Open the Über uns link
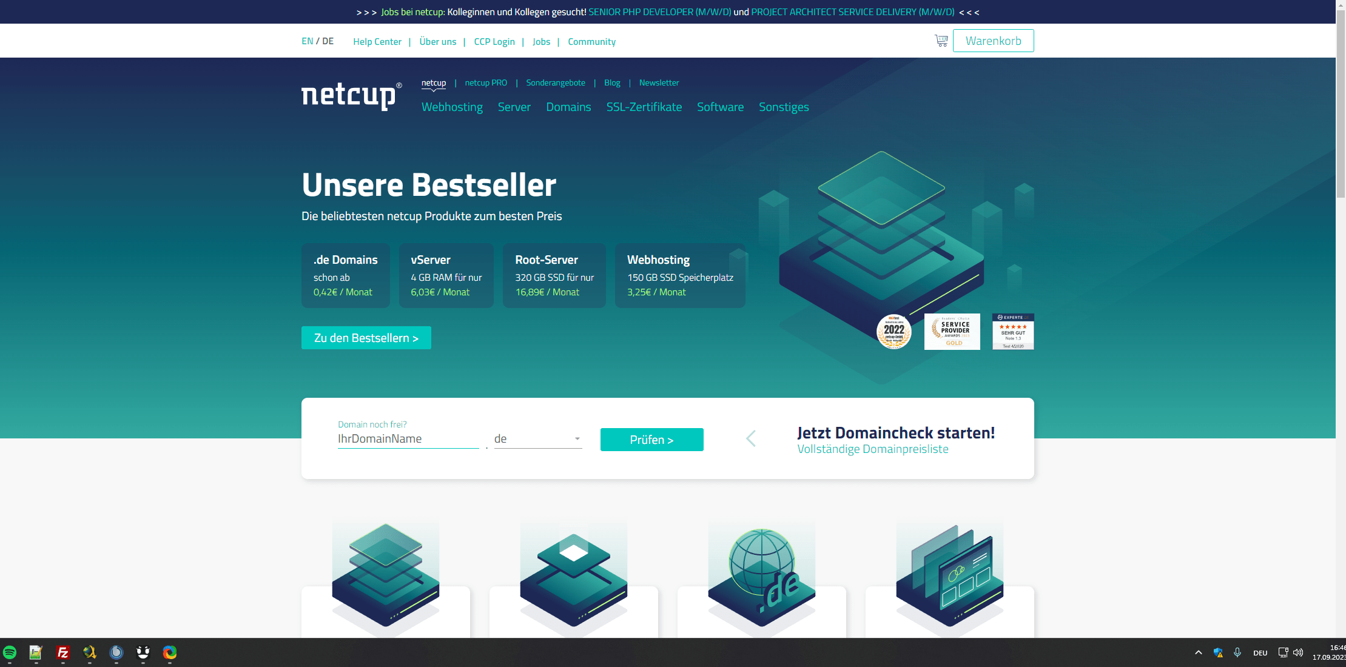The image size is (1346, 667). click(x=438, y=42)
